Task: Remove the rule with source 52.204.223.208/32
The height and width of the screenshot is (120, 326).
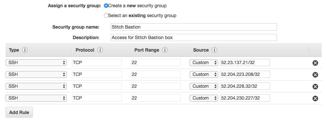Action: coord(315,75)
